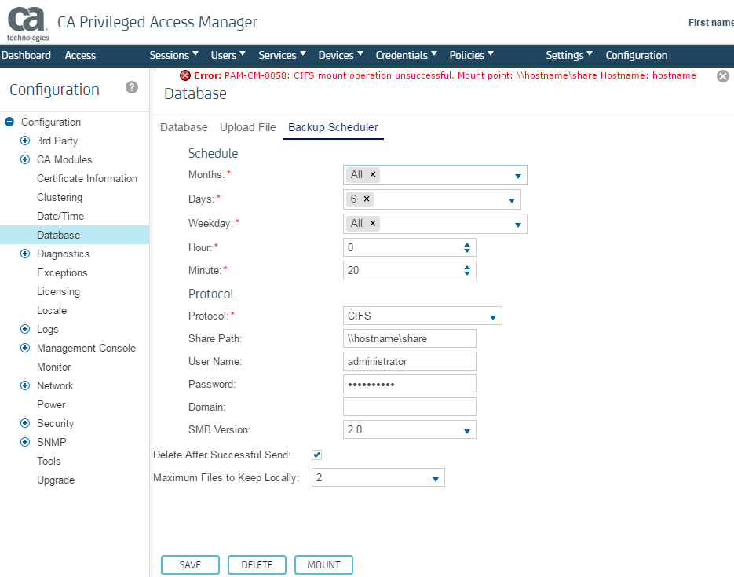Click the Share Path input field
The height and width of the screenshot is (577, 734).
[x=409, y=338]
